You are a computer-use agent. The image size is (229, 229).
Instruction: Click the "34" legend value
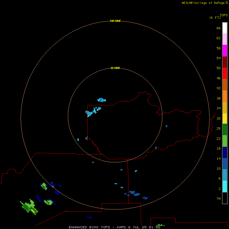click(x=219, y=108)
